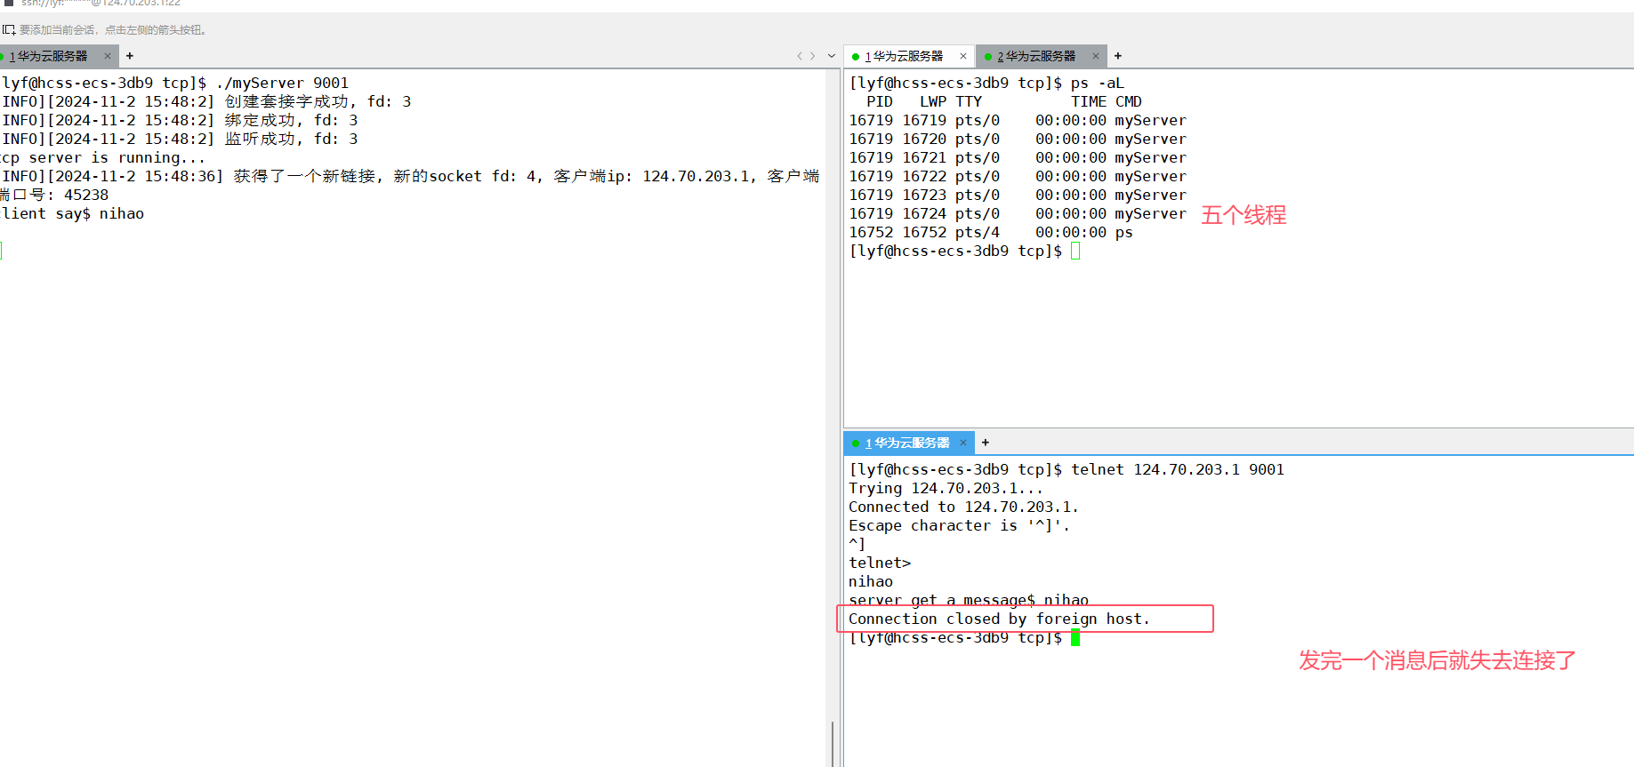Screen dimensions: 1634x767
Task: Click the PID LWP TTY header row
Action: (1003, 101)
